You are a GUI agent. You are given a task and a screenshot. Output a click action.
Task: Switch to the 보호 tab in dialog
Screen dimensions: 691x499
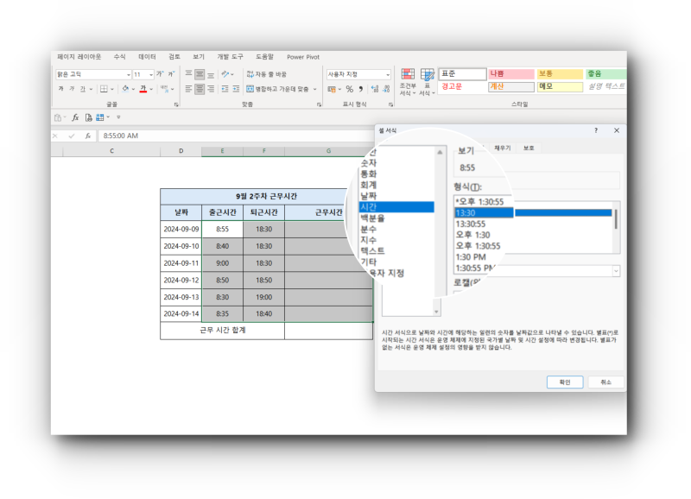[x=529, y=148]
